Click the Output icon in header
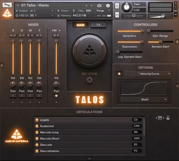Image resolution: width=179 pixels, height=161 pixels. [x=17, y=11]
